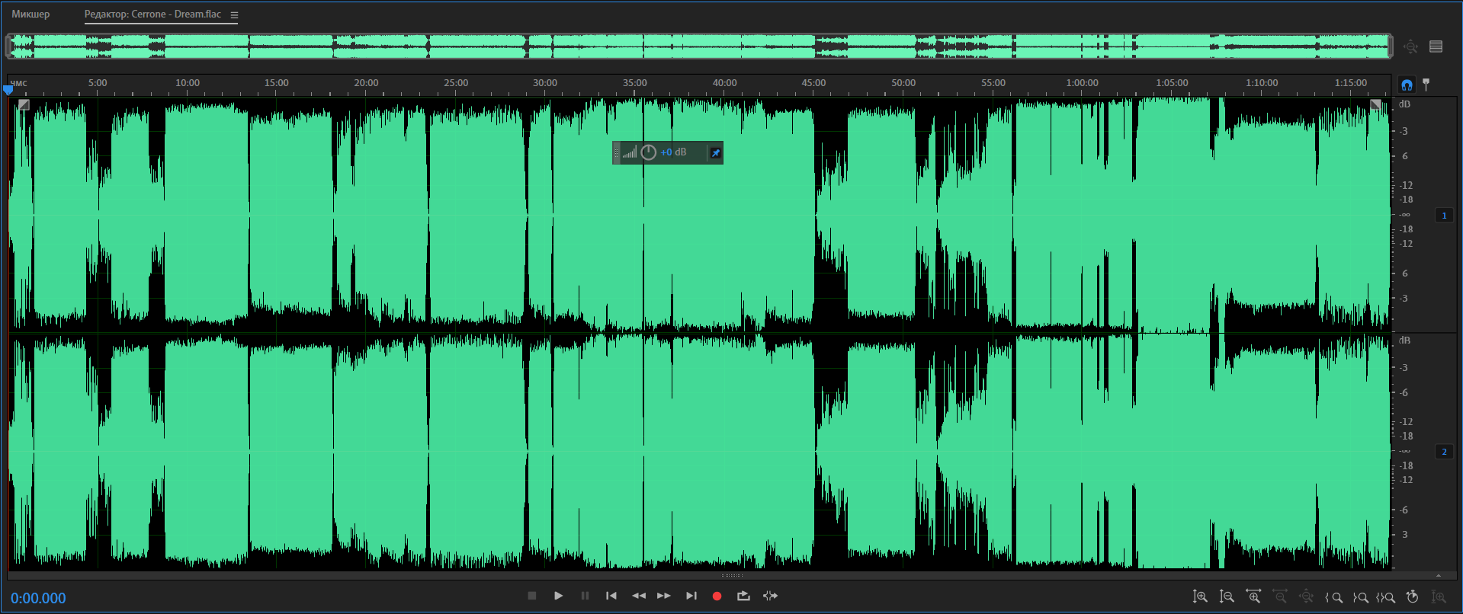The image size is (1463, 614).
Task: Toggle Loop Playback in the transport
Action: [743, 596]
